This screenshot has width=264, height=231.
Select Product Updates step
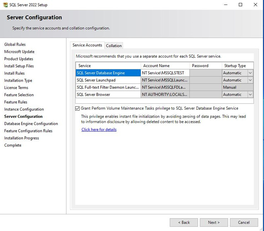18,59
